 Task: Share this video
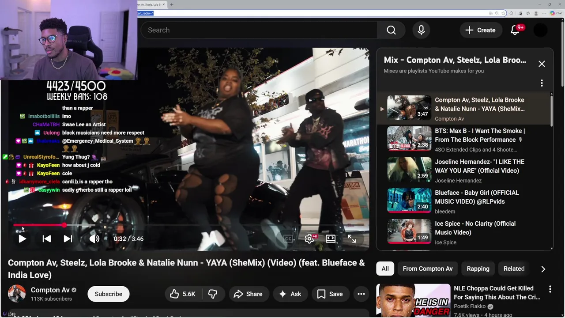[248, 294]
